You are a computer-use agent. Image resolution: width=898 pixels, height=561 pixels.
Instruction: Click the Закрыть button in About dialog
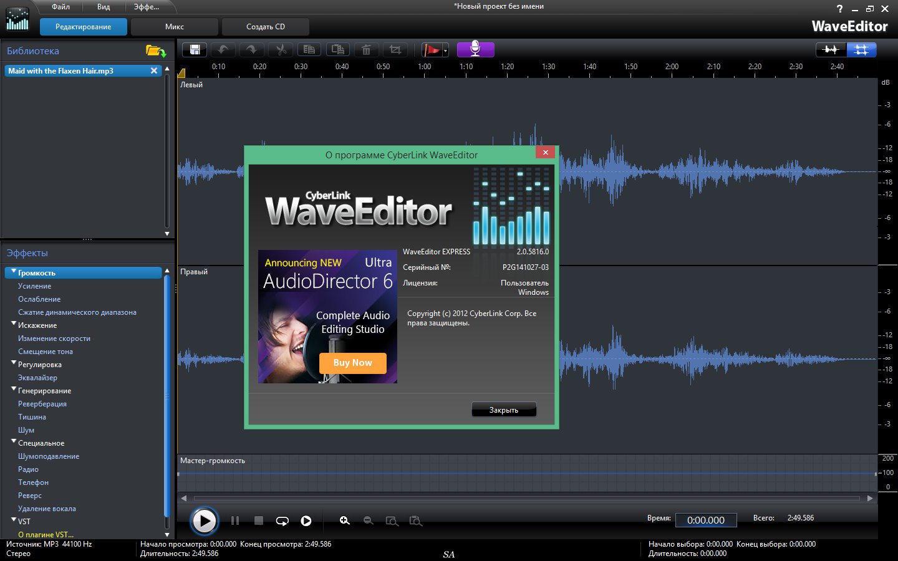point(504,410)
